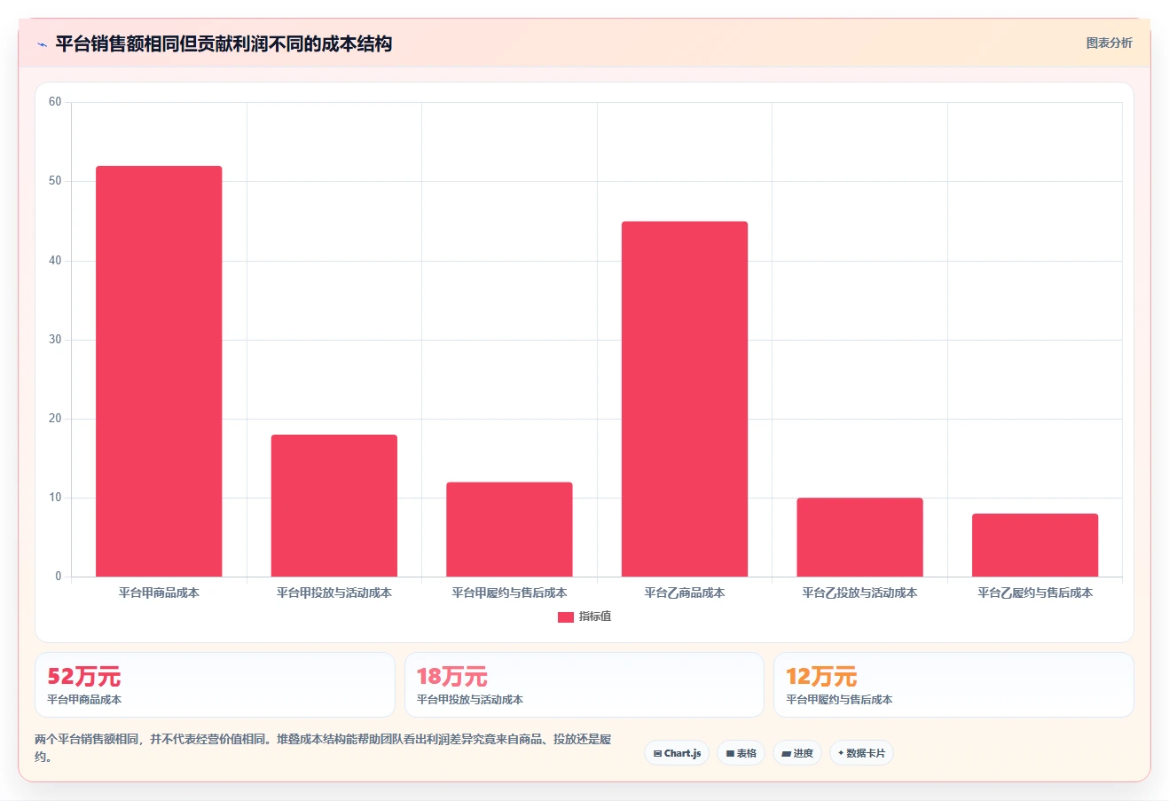Click the 平台乙投放与活动成本 x-axis label
The width and height of the screenshot is (1169, 801).
point(859,593)
